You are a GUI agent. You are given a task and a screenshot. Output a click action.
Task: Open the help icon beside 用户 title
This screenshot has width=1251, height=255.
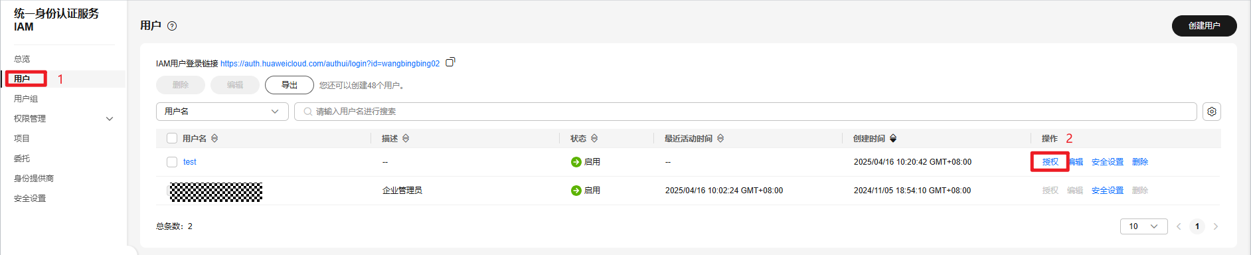click(x=172, y=26)
